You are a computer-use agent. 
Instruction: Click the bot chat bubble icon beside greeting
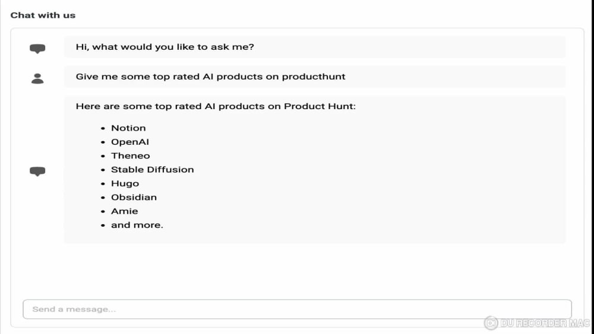[37, 49]
